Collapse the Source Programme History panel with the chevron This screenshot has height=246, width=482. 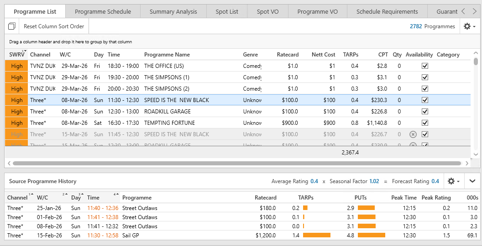click(472, 181)
